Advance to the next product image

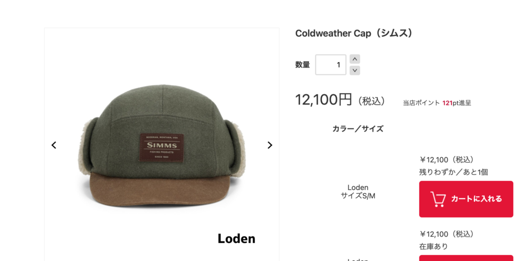coord(270,145)
